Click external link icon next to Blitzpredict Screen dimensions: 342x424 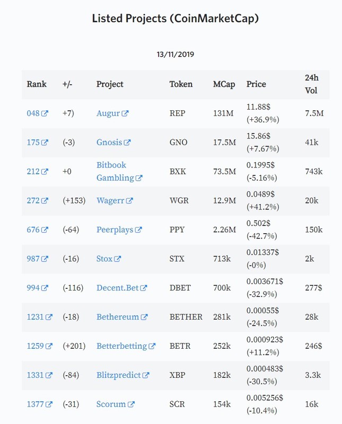tap(146, 375)
